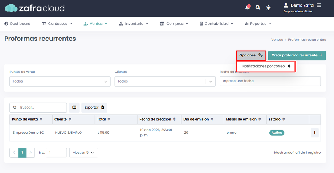Sort by Punto de venta column
The width and height of the screenshot is (334, 173).
pyautogui.click(x=31, y=120)
